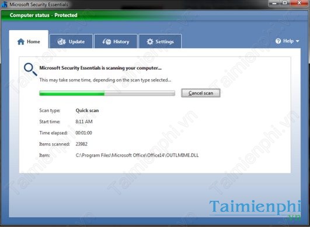Click the Computer status Protected banner
Viewport: 310px width, 227px height.
click(x=44, y=15)
